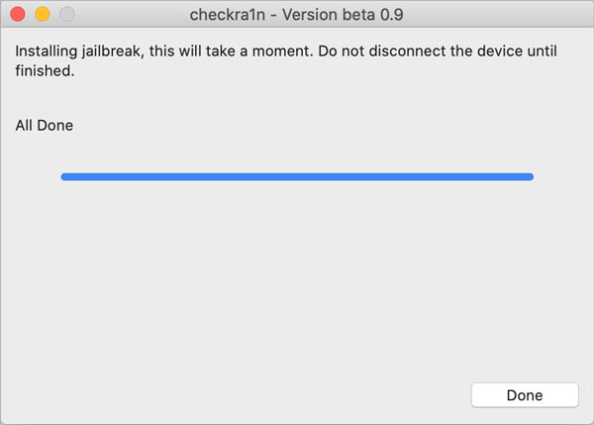Screen dimensions: 594x425
Task: Click the word "checkra1n" in the title bar
Action: click(x=224, y=15)
